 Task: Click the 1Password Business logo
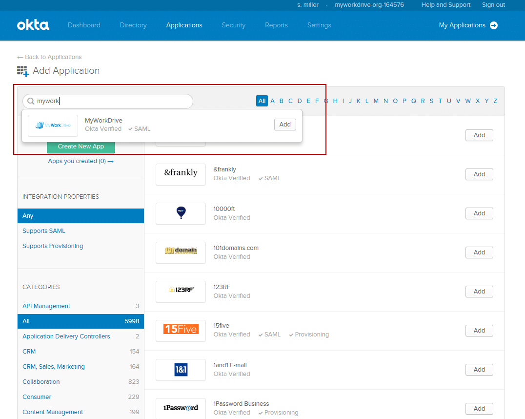[181, 408]
